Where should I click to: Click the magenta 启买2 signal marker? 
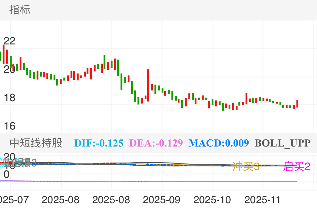pyautogui.click(x=297, y=166)
